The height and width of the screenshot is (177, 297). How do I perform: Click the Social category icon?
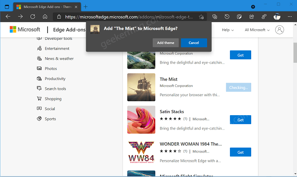coord(39,108)
